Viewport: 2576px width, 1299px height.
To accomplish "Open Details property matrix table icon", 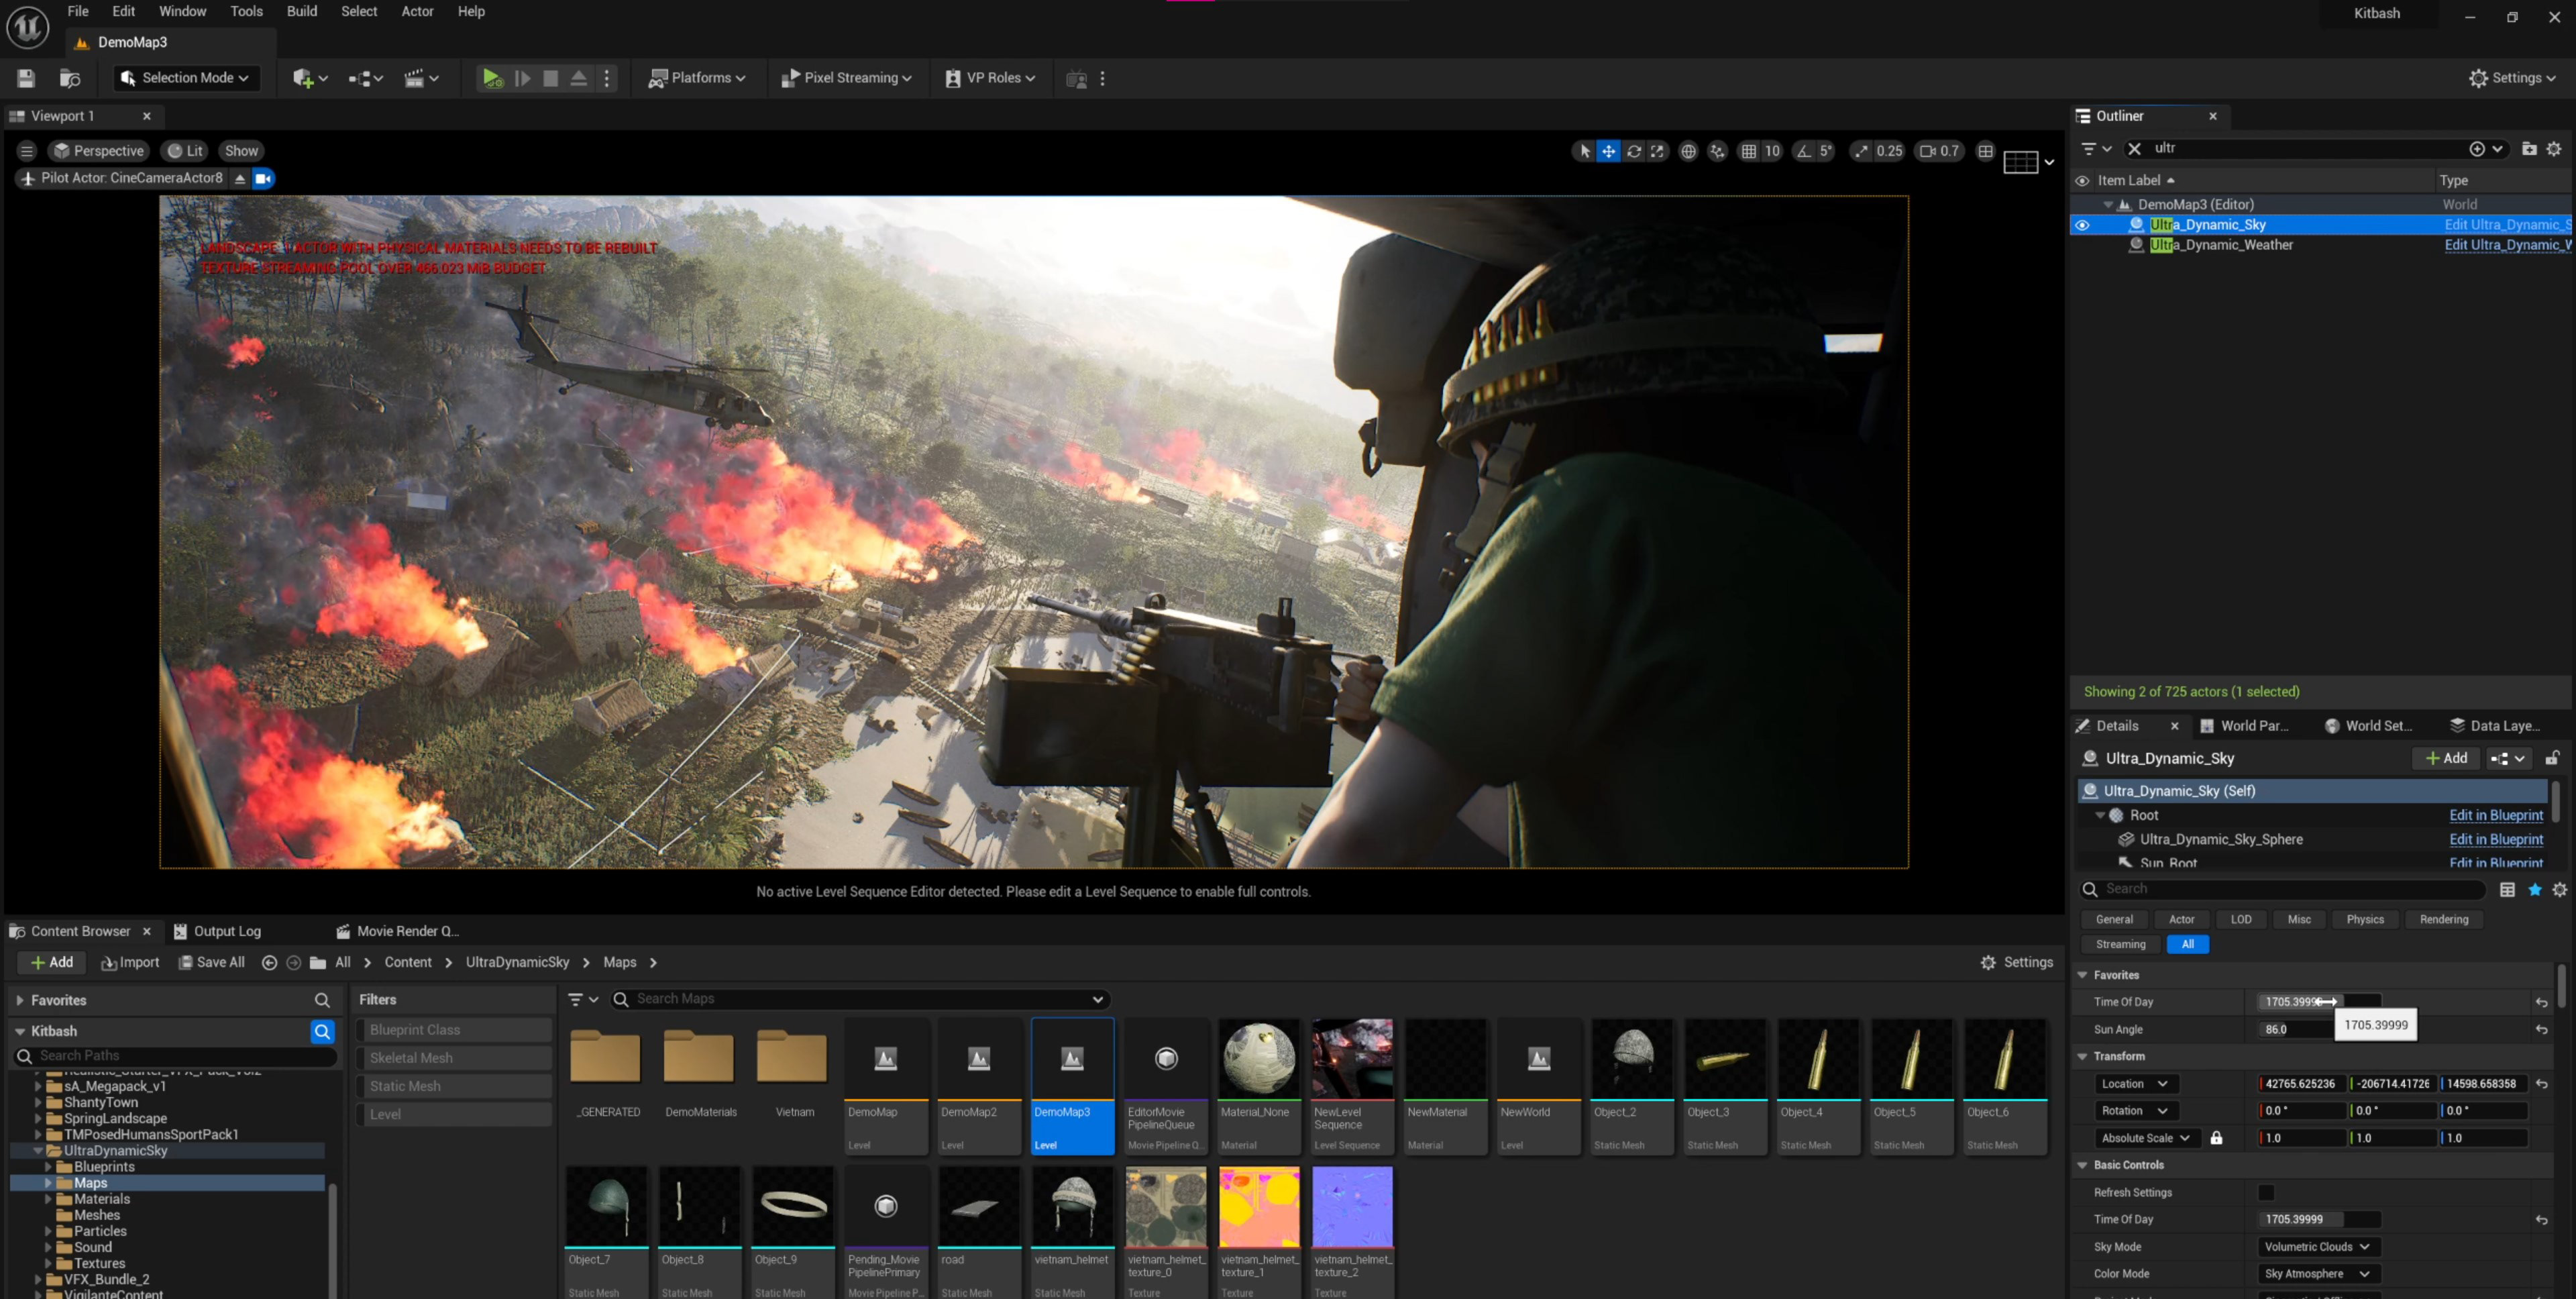I will [x=2508, y=889].
